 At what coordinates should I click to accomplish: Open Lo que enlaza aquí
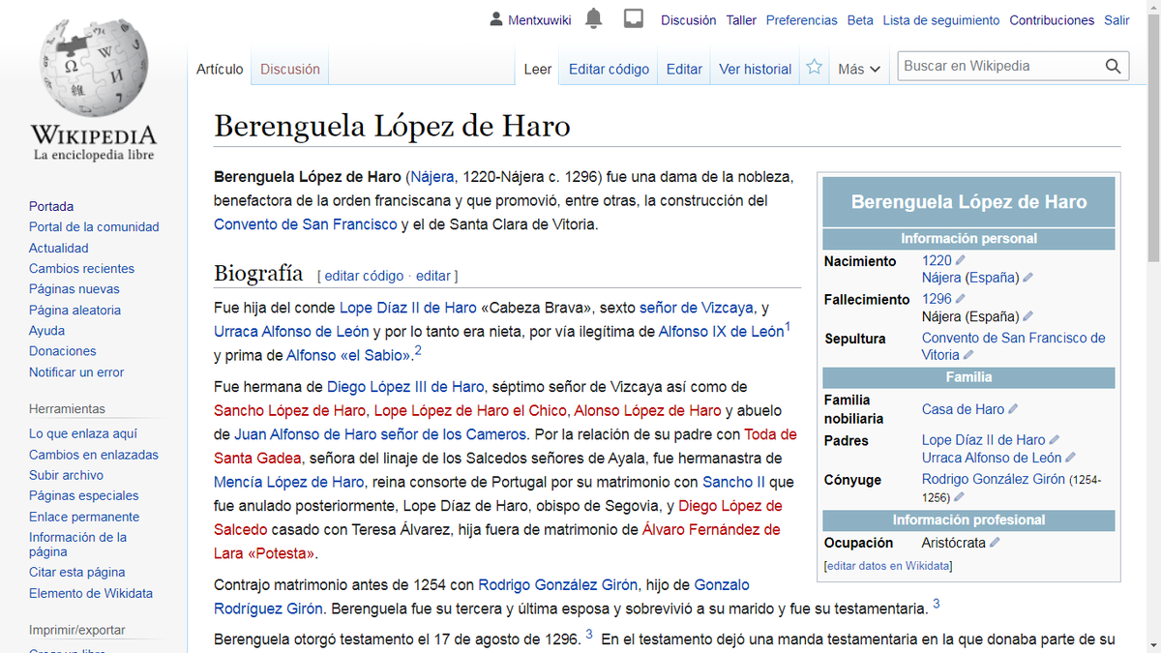click(x=83, y=433)
